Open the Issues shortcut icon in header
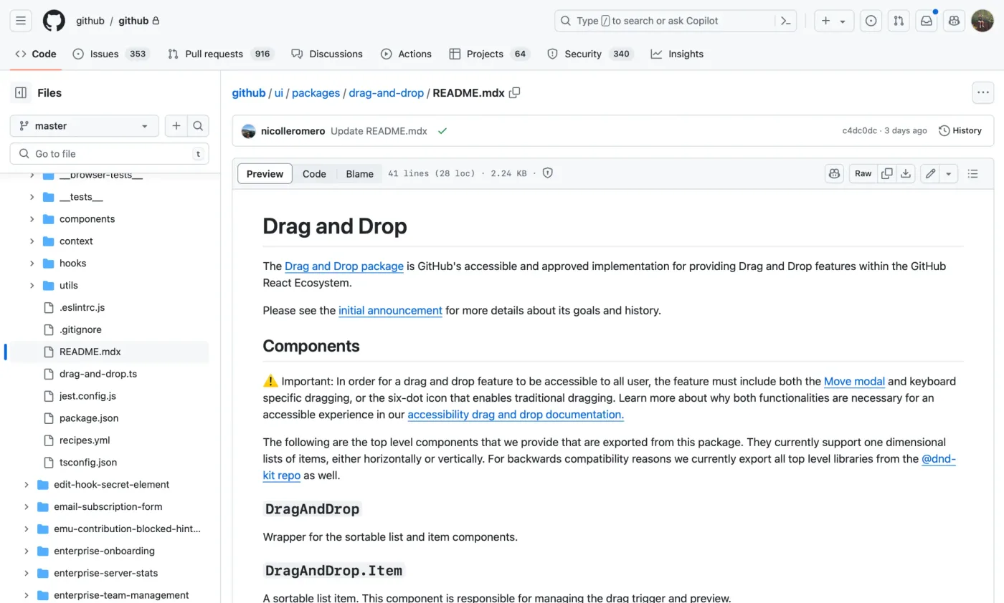The image size is (1004, 603). click(871, 21)
